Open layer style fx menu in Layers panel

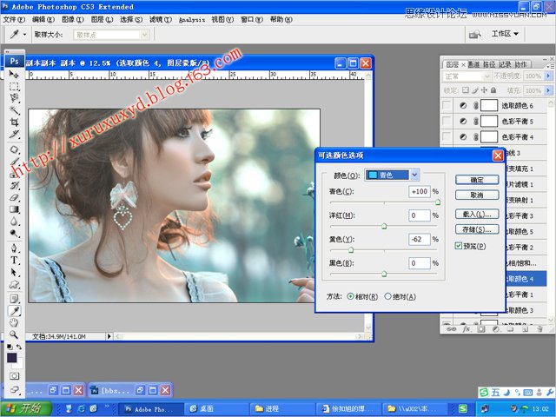tap(467, 329)
